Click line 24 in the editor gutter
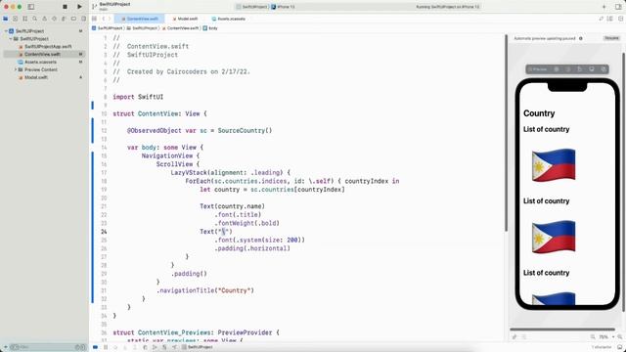This screenshot has width=626, height=352. tap(104, 232)
